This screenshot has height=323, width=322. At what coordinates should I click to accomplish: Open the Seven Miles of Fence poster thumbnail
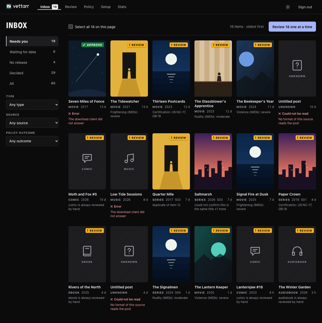click(x=87, y=69)
